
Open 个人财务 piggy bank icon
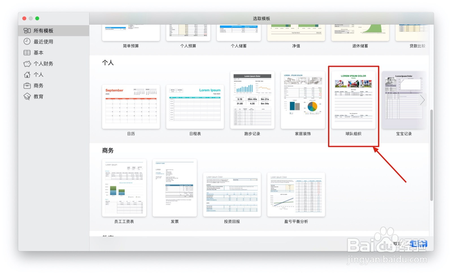tap(27, 64)
